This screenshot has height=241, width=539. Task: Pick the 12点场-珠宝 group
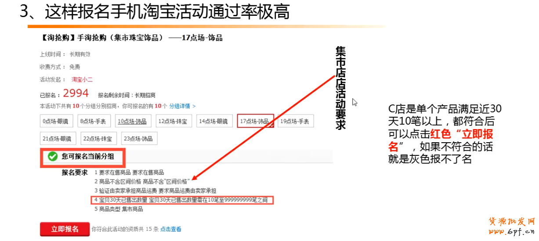point(173,121)
